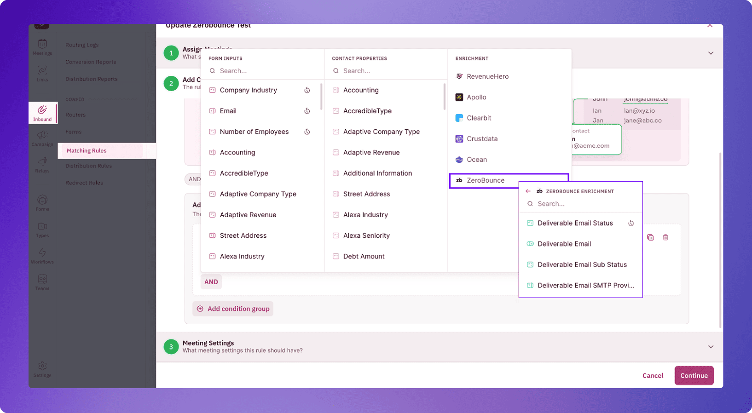Expand the Meeting Settings section chevron
Image resolution: width=752 pixels, height=413 pixels.
pos(711,347)
